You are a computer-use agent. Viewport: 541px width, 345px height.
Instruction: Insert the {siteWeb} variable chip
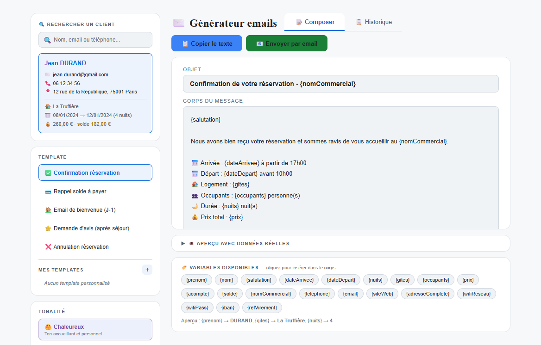tap(382, 294)
